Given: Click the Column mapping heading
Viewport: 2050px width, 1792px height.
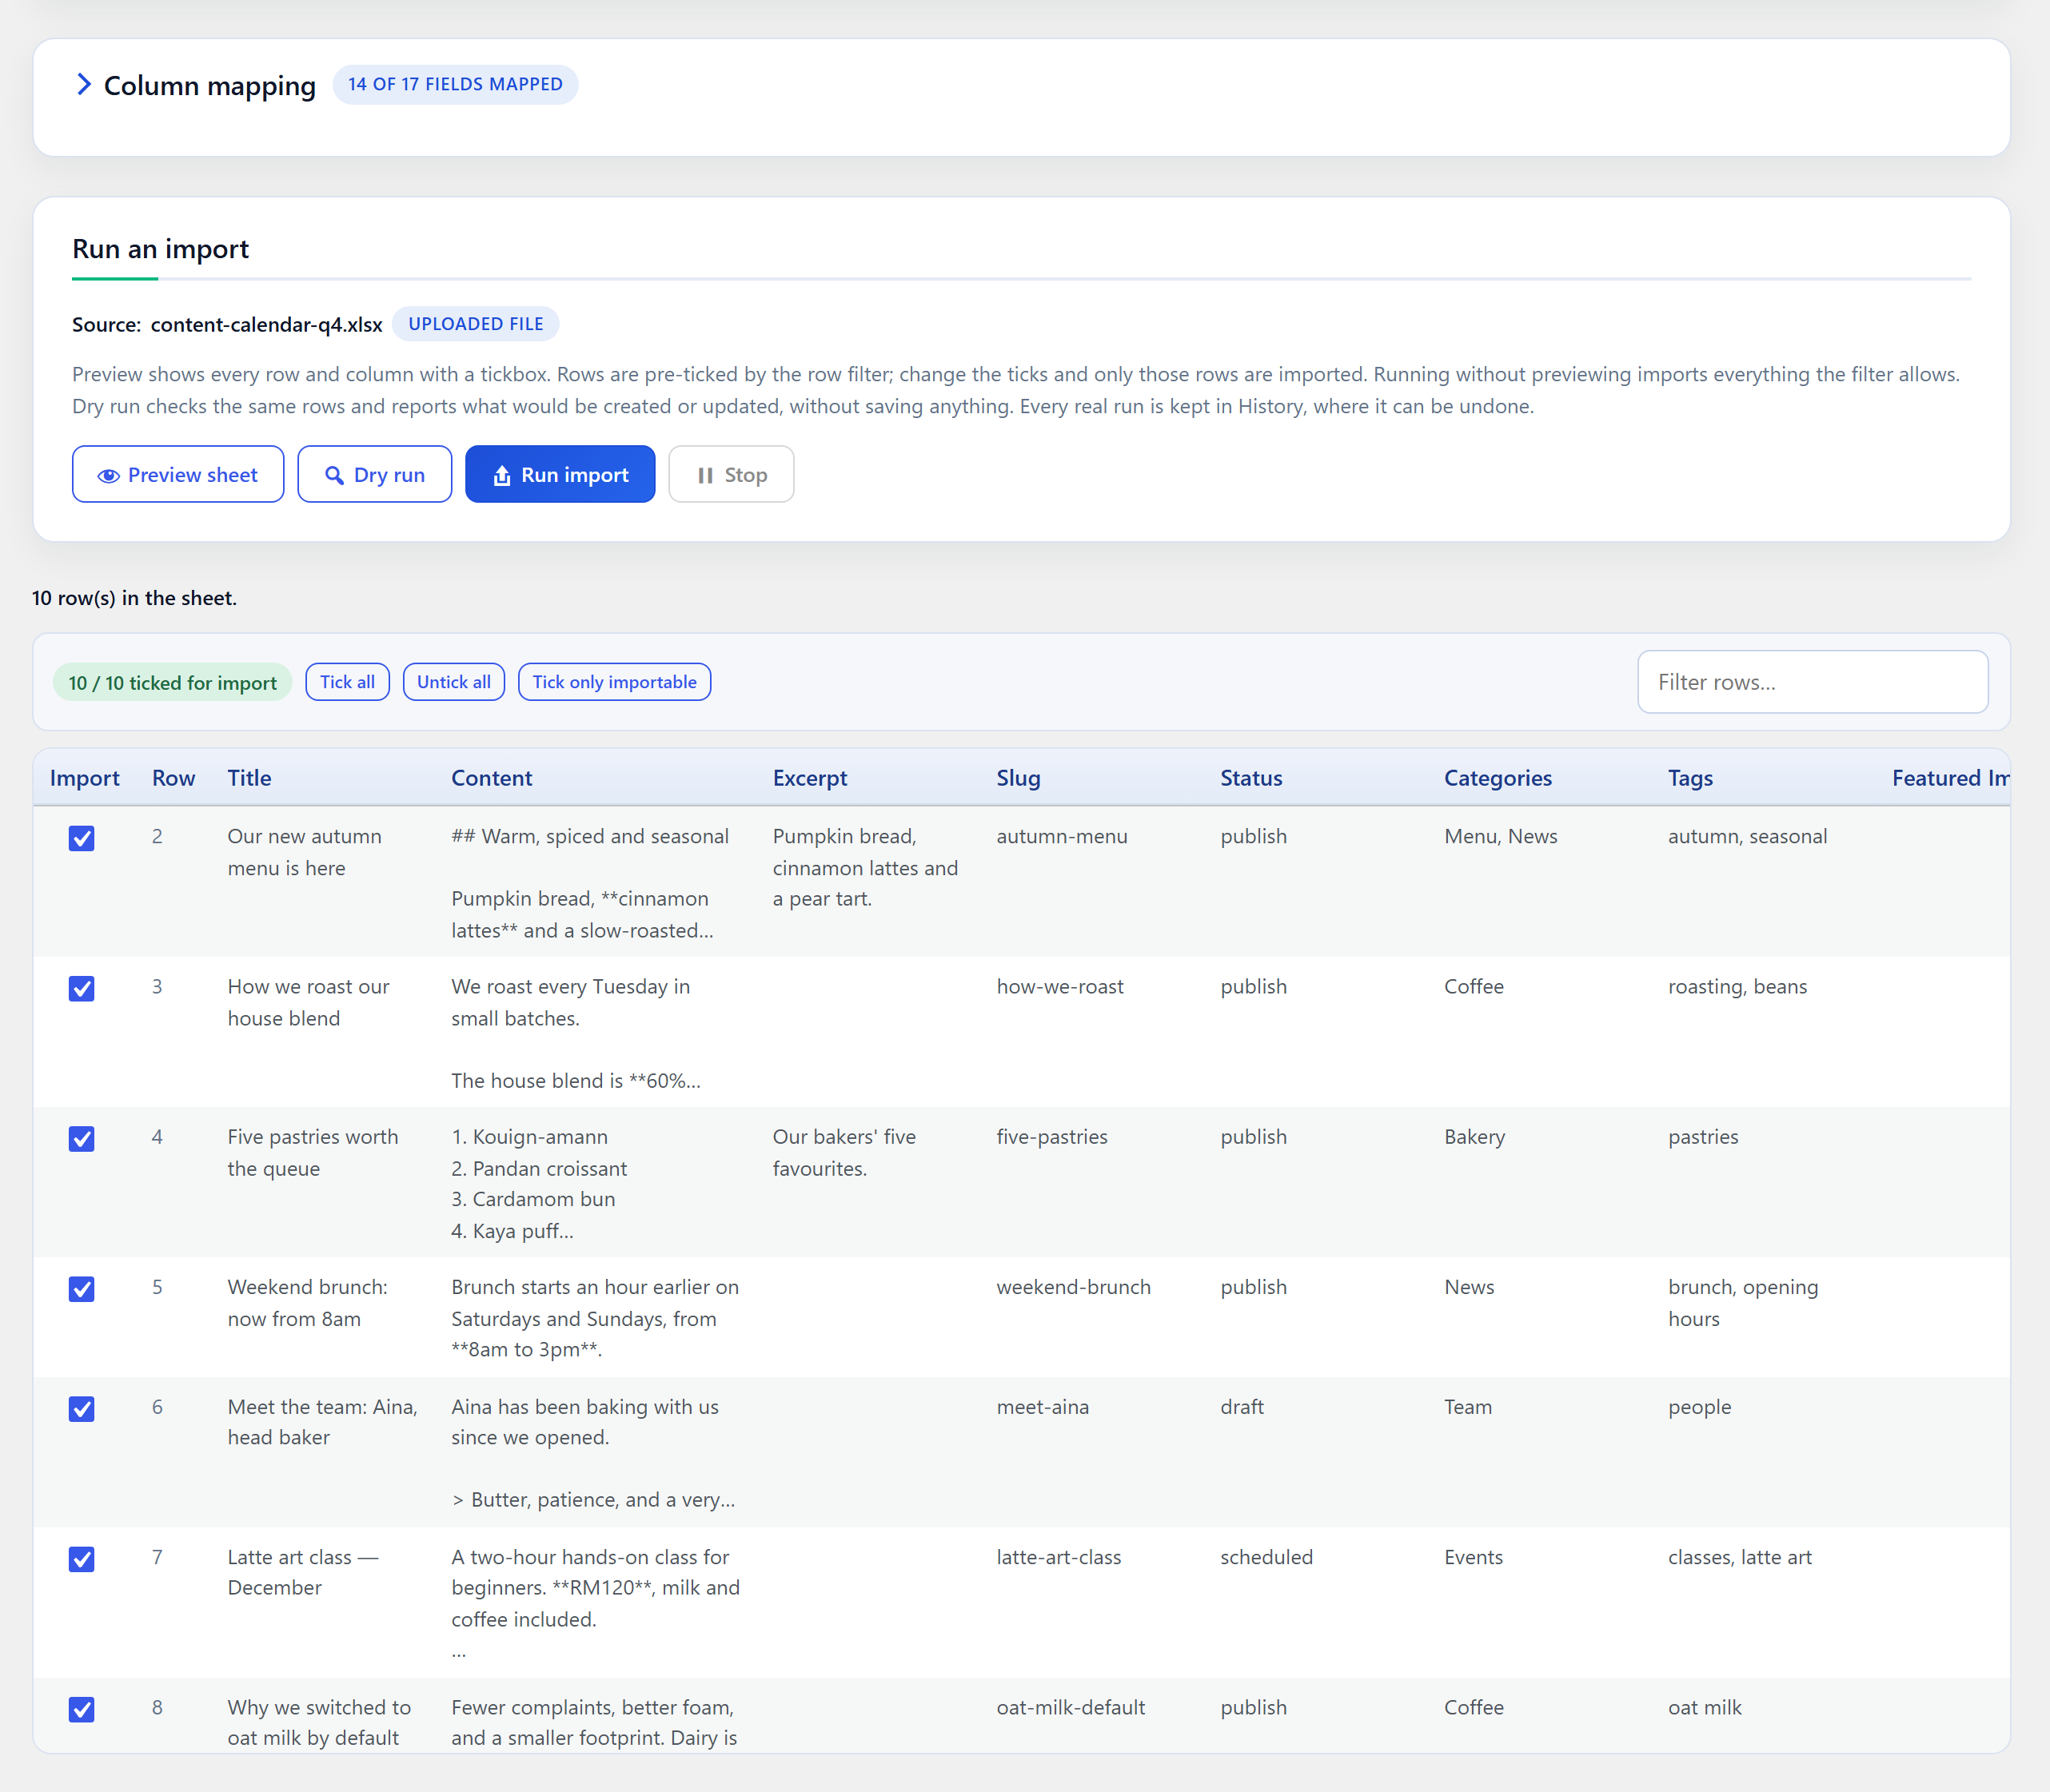Looking at the screenshot, I should 210,86.
